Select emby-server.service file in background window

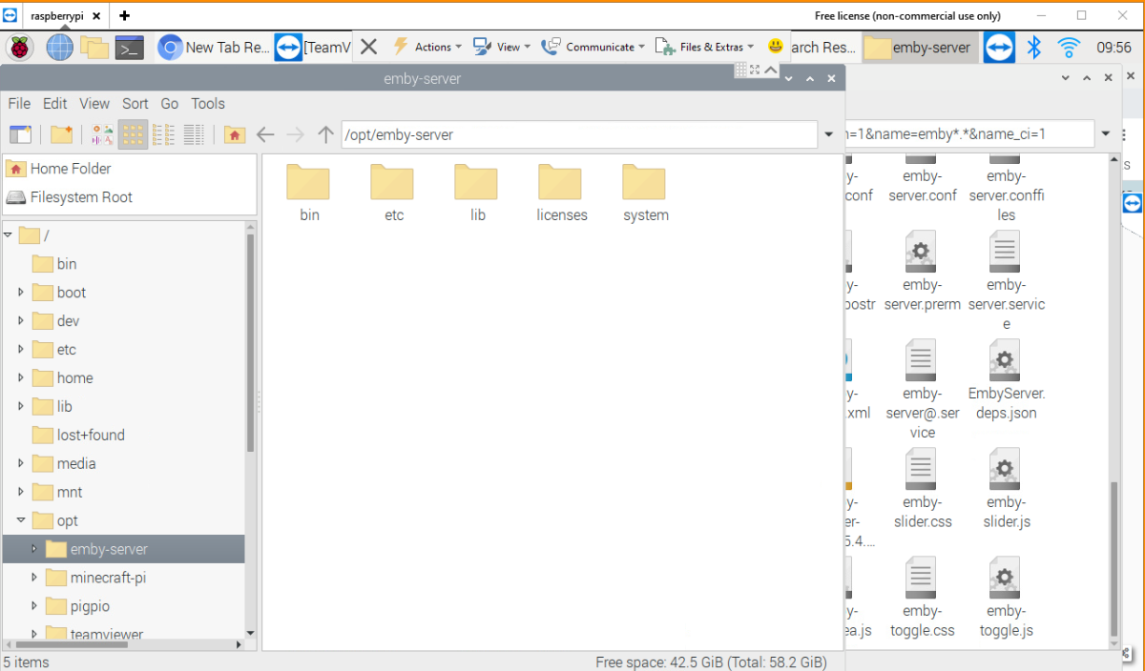coord(1006,282)
